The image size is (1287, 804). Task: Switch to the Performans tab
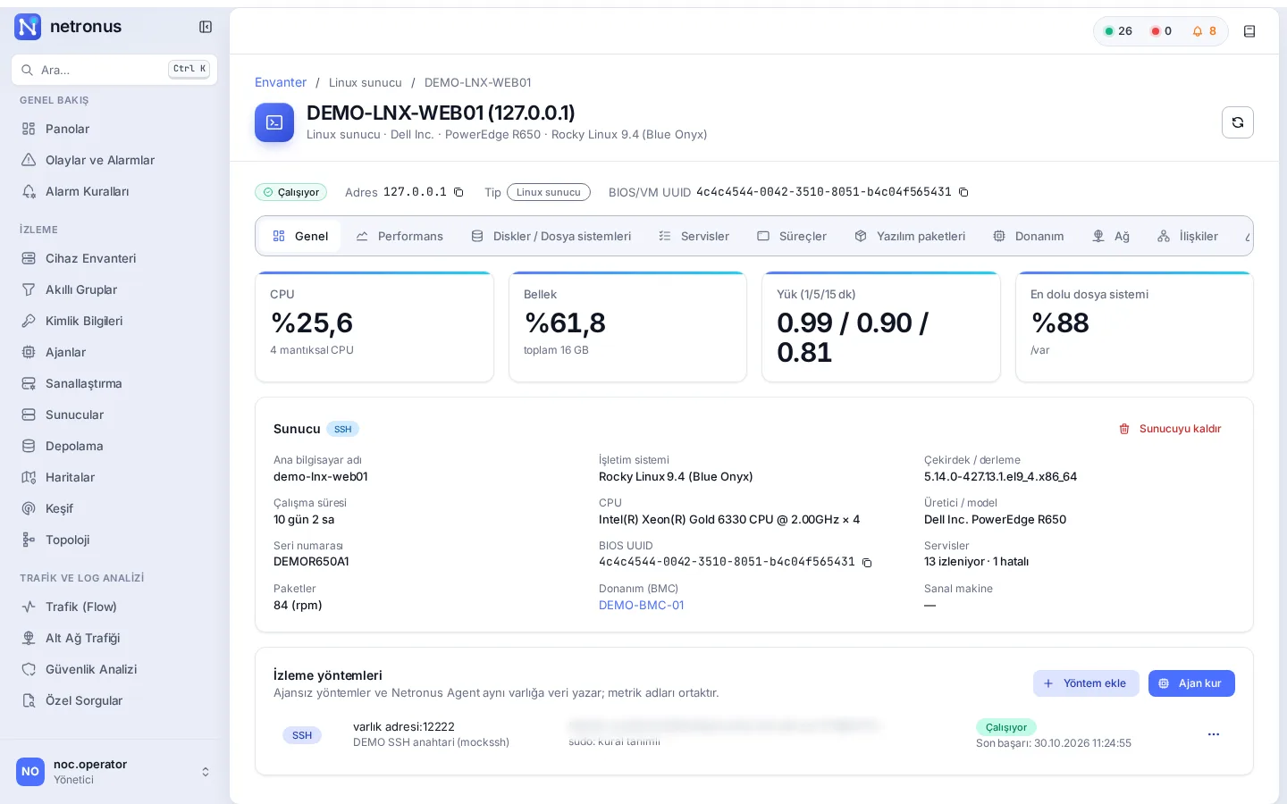coord(400,237)
